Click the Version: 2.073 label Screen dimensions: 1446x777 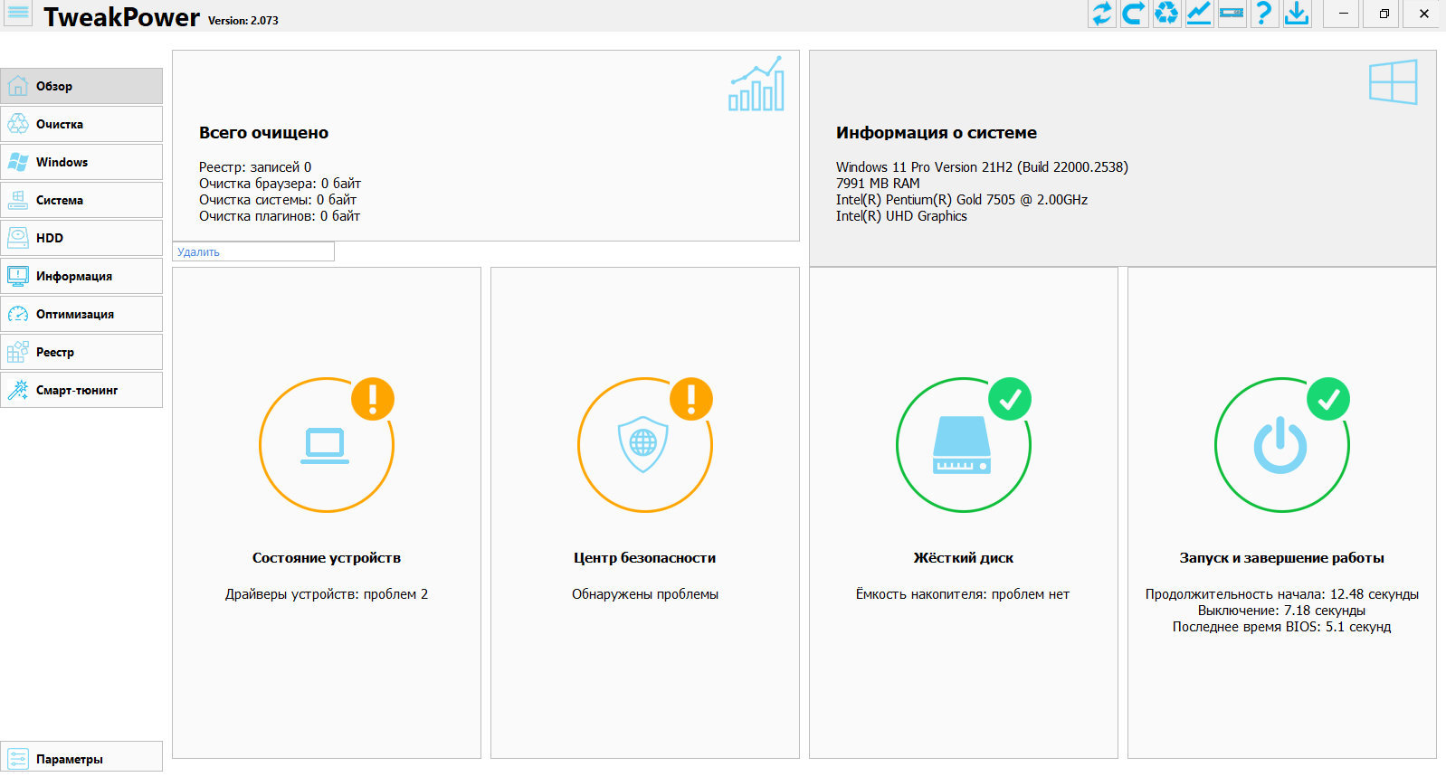(243, 21)
